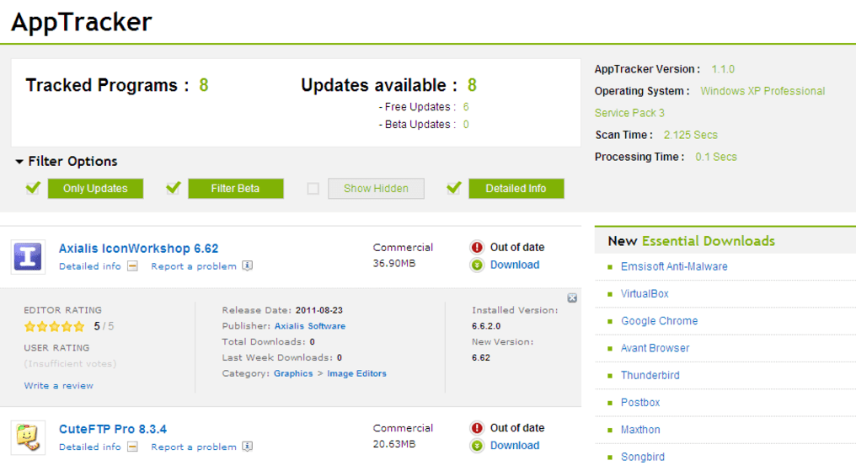The image size is (856, 466).
Task: Click Release Date 2011-08-23 value
Action: [319, 310]
